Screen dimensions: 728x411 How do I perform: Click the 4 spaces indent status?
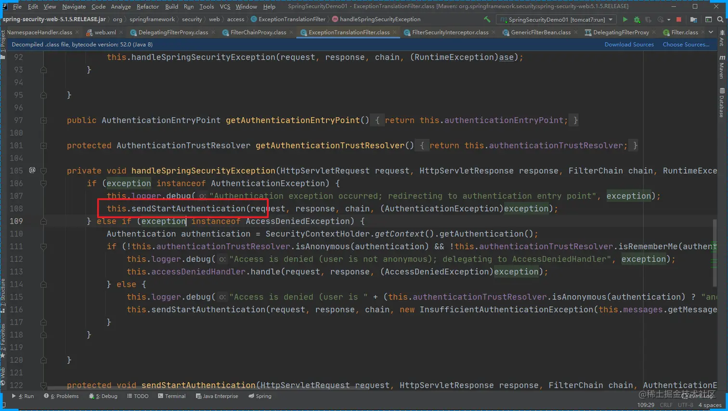click(710, 405)
